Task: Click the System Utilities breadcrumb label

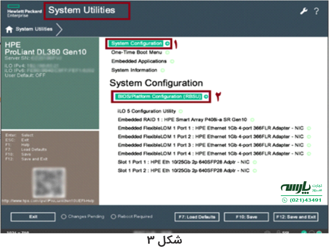Action: 34,29
